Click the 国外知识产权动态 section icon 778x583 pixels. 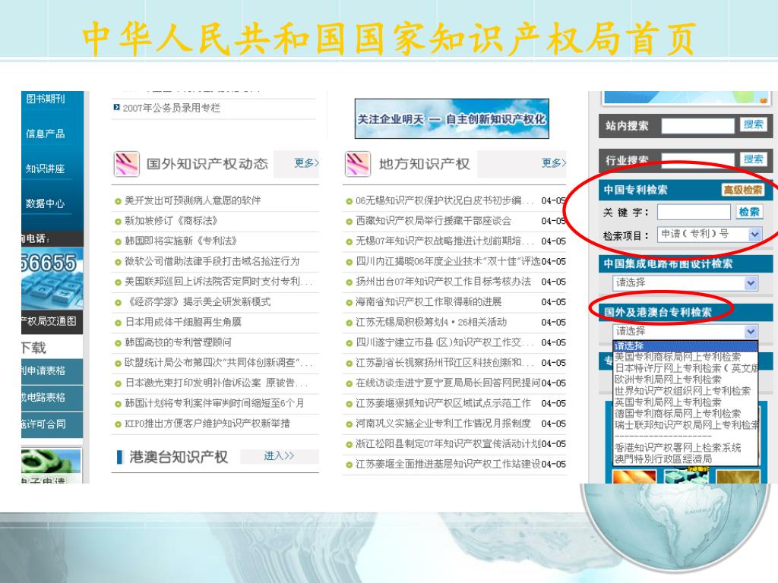[126, 163]
